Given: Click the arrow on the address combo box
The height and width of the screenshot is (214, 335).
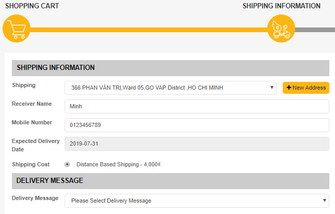Looking at the screenshot, I should [x=272, y=88].
